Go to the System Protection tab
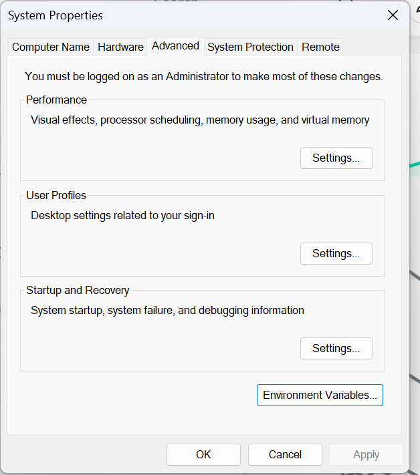The height and width of the screenshot is (475, 420). click(x=250, y=47)
